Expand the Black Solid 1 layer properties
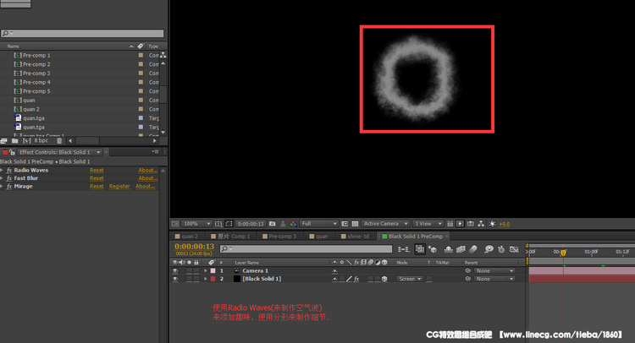 pyautogui.click(x=206, y=279)
